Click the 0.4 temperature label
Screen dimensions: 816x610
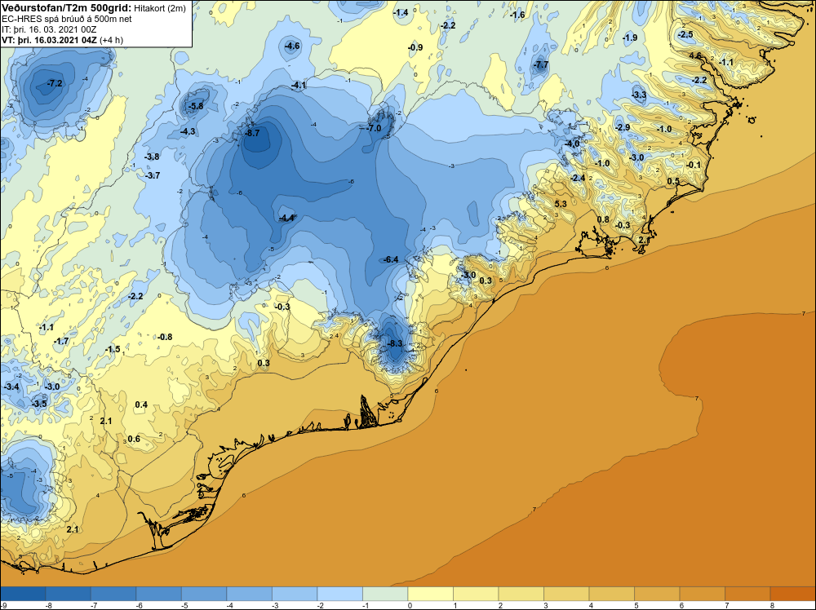(x=141, y=404)
